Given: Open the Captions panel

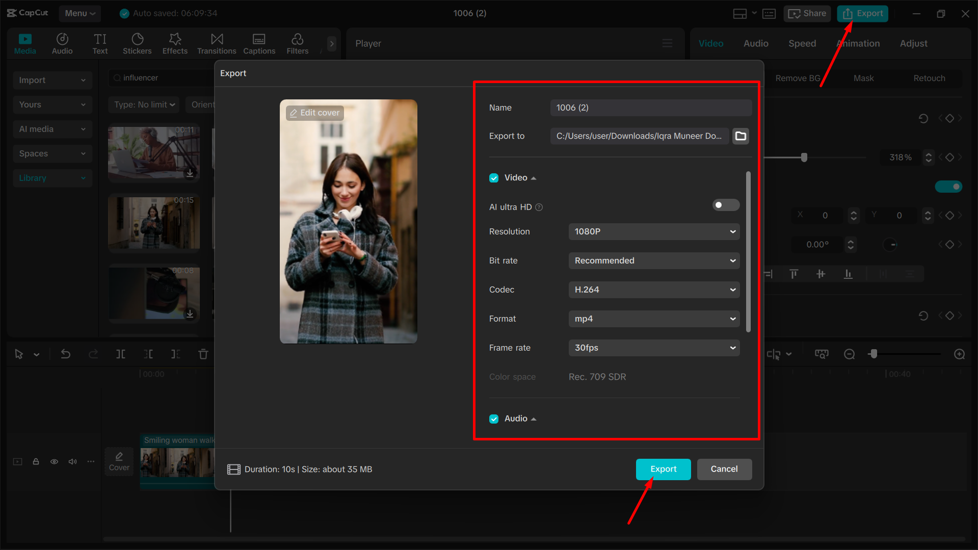Looking at the screenshot, I should click(259, 43).
